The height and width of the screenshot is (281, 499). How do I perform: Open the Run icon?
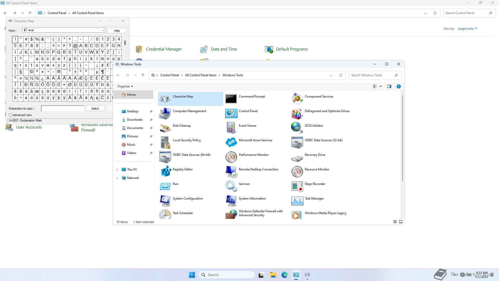(x=165, y=186)
